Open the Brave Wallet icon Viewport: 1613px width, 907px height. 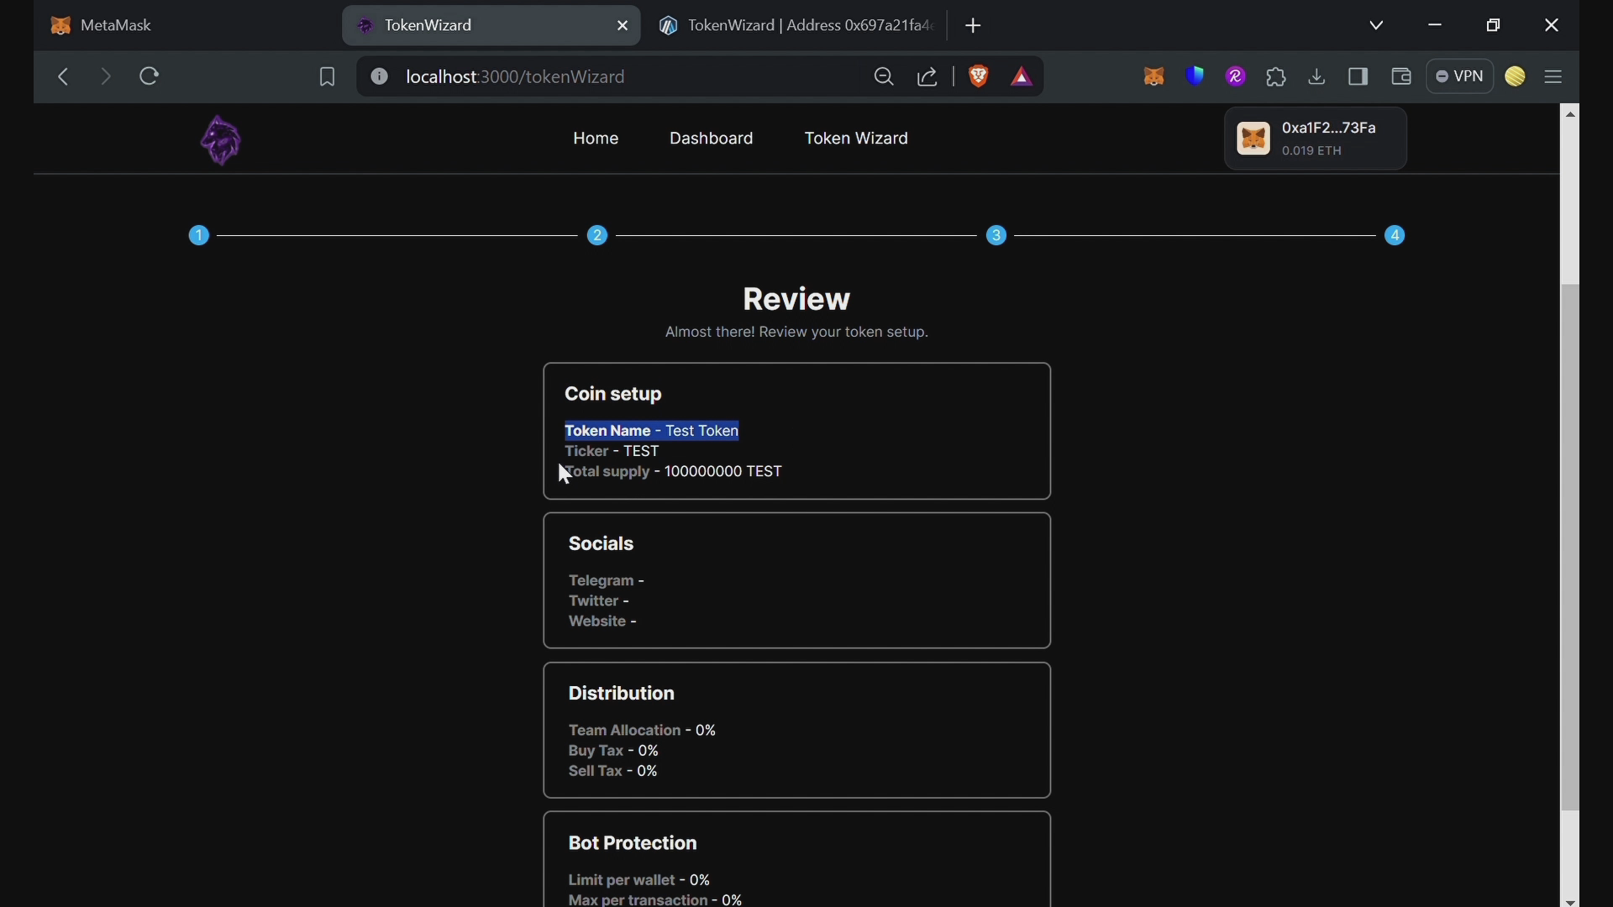(1401, 76)
